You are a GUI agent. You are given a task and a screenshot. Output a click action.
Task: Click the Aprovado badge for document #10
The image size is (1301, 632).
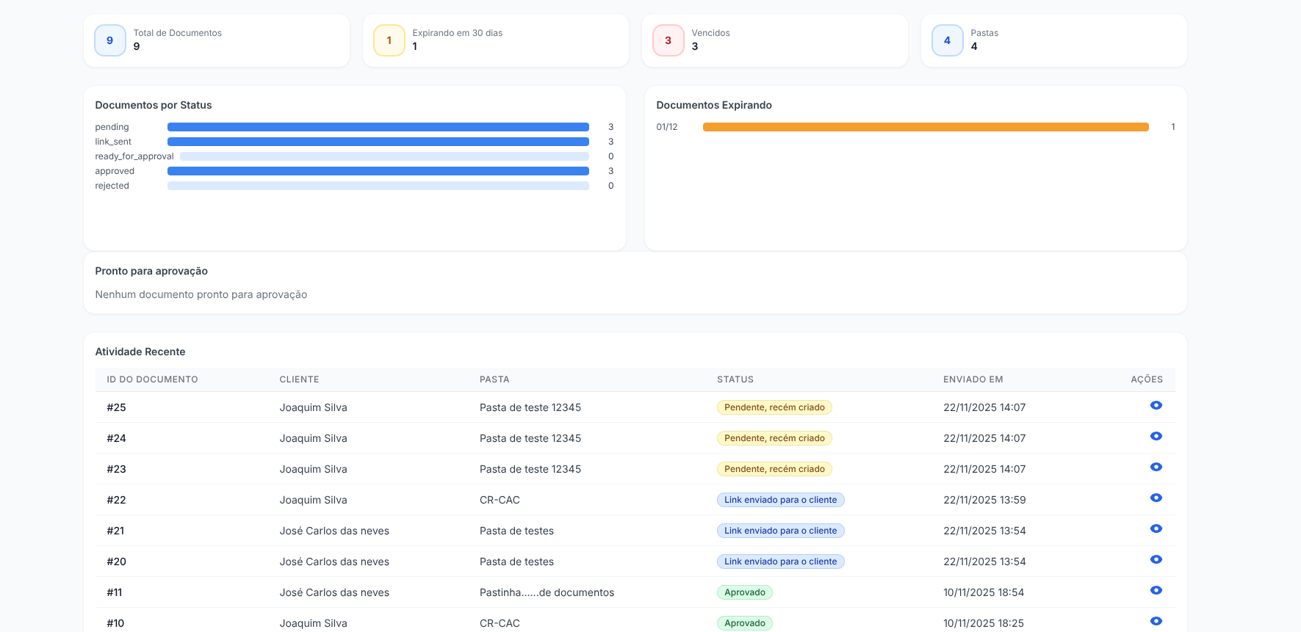click(x=745, y=623)
